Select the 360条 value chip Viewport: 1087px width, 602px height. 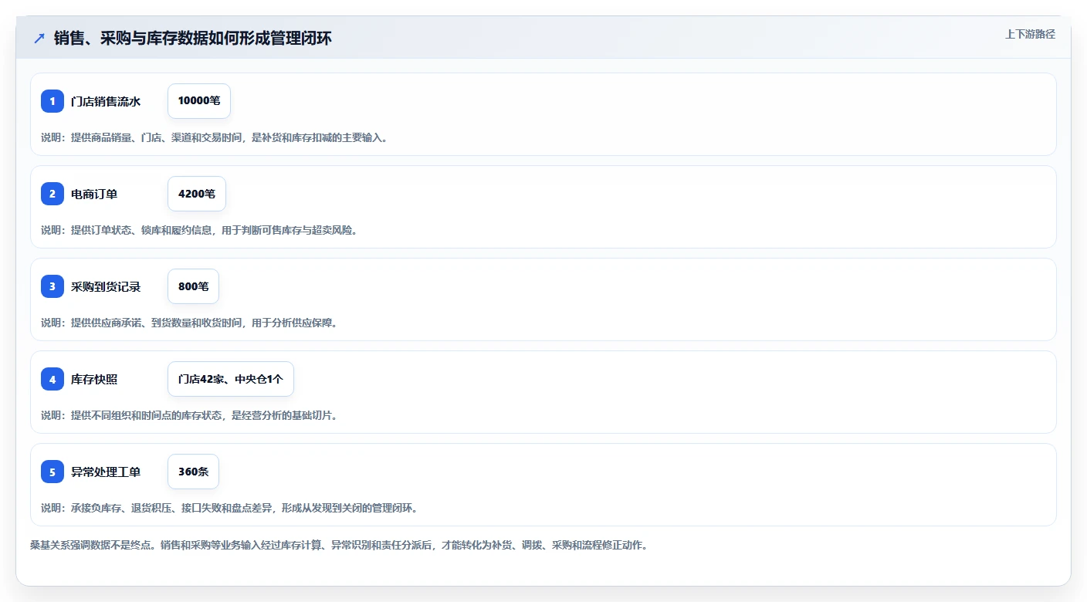(x=193, y=472)
